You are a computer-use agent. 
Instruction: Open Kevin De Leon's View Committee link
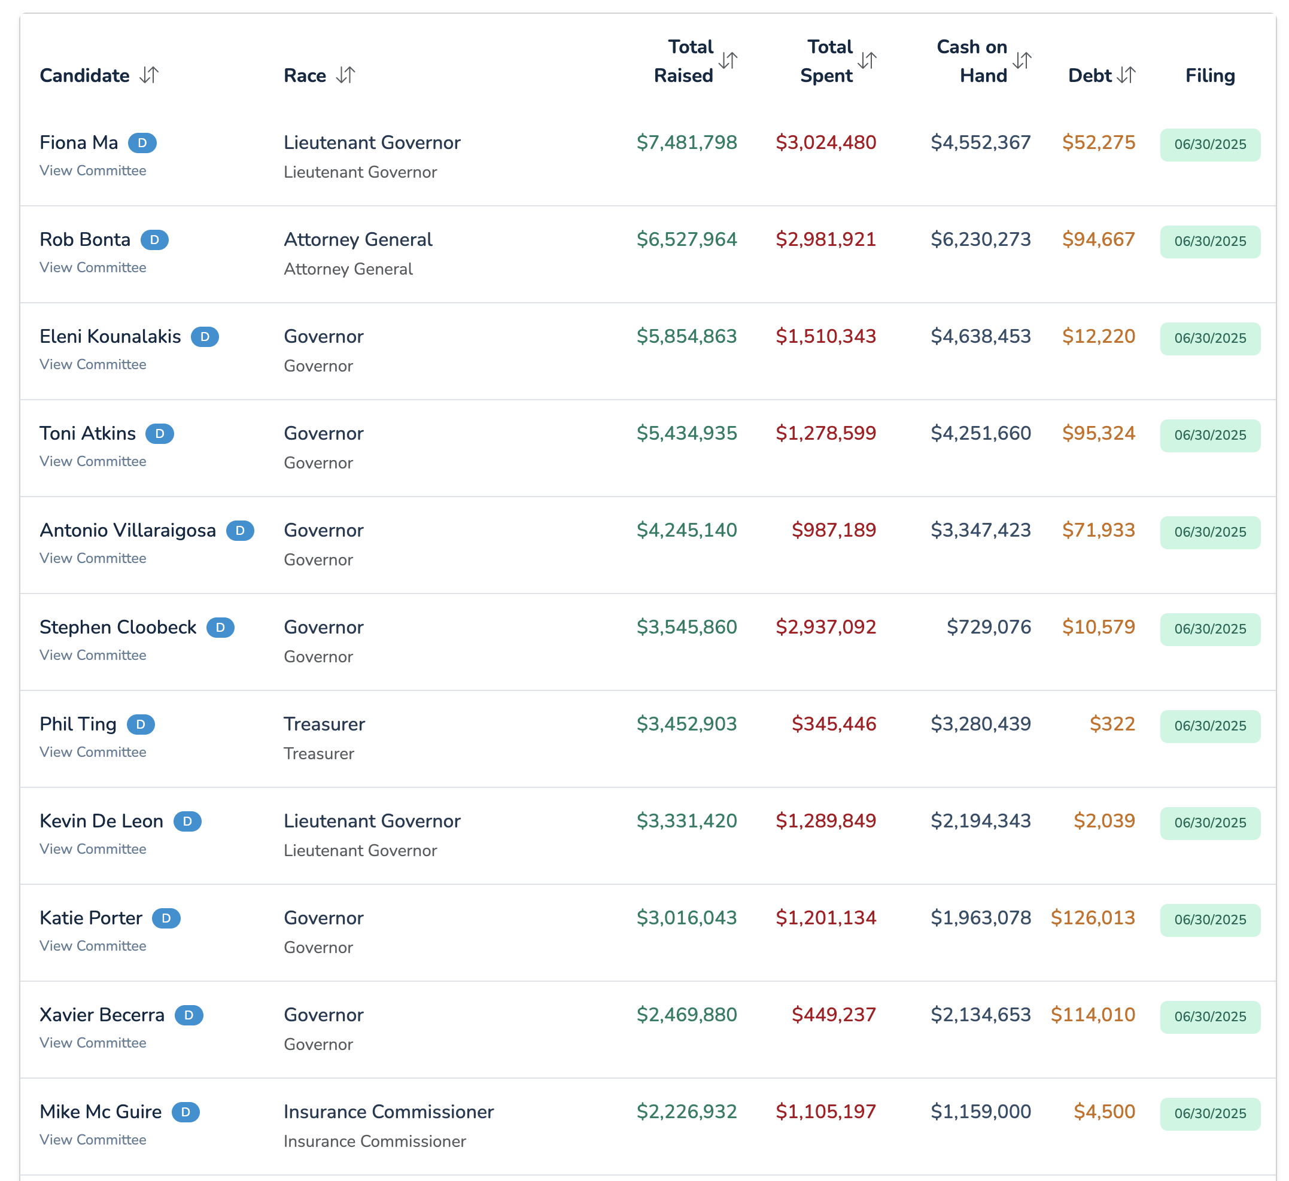(x=93, y=850)
